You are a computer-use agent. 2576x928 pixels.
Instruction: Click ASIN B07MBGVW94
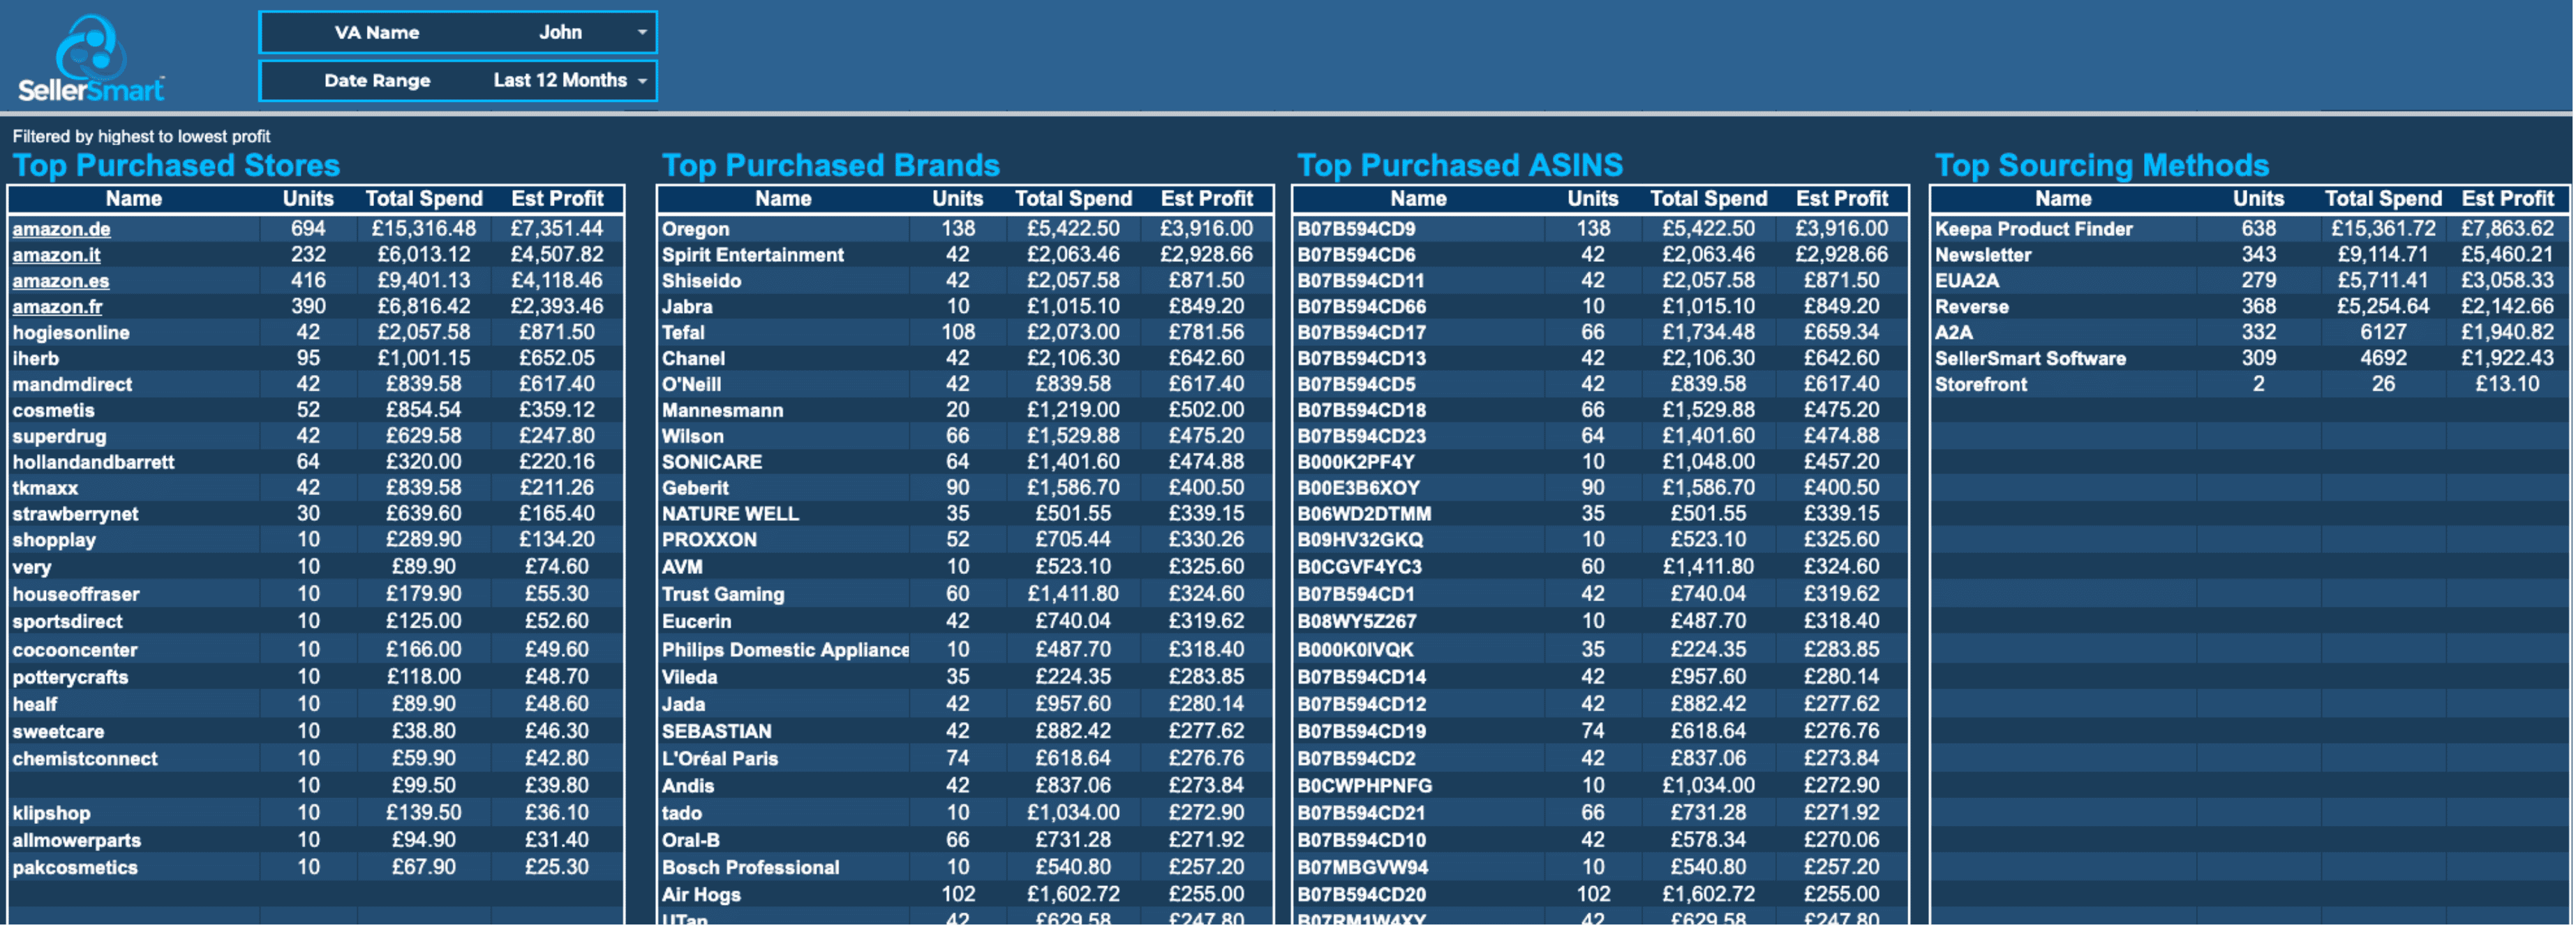click(1363, 868)
